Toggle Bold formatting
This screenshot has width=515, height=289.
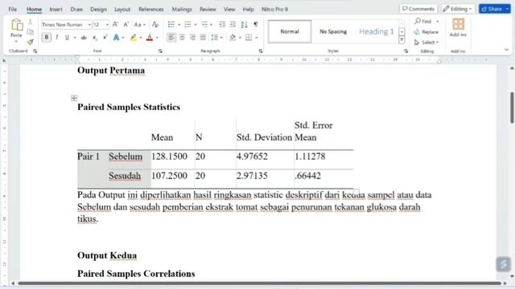coord(47,38)
